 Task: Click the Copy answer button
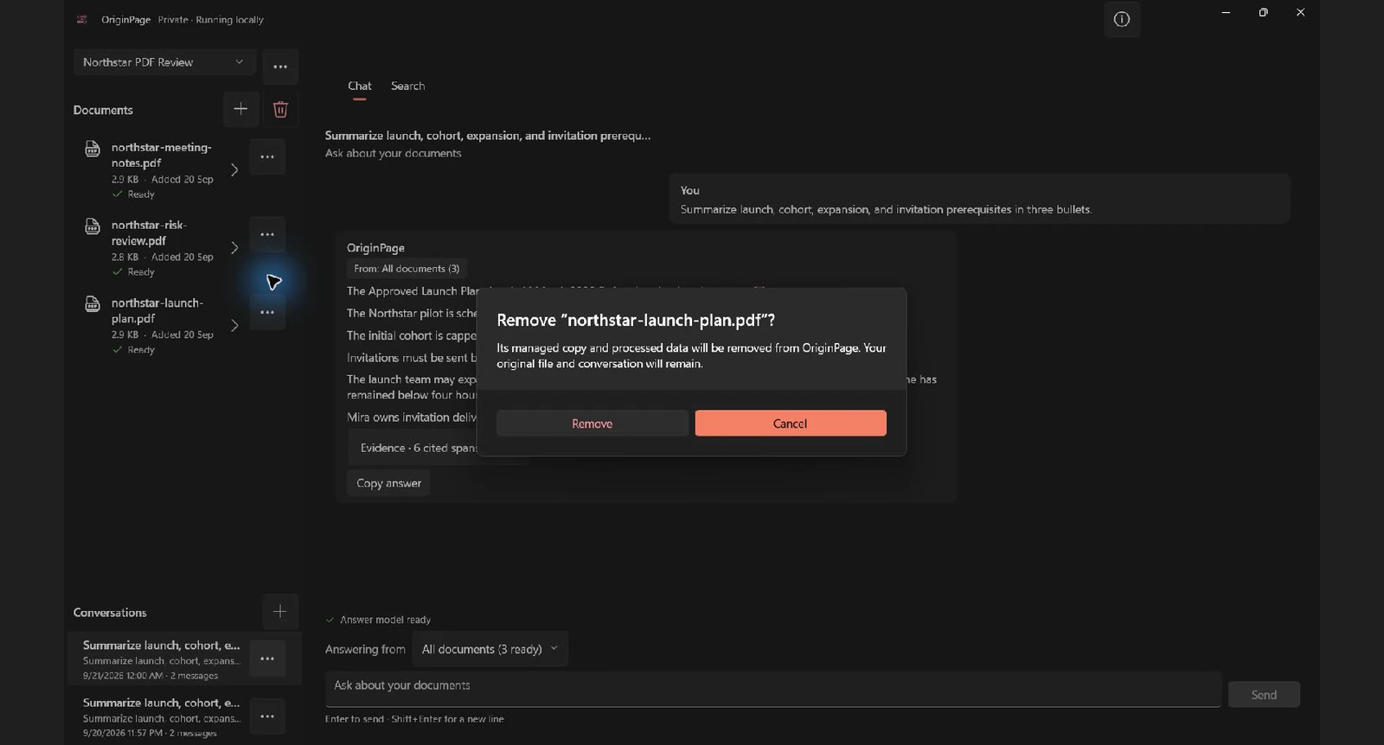[388, 483]
